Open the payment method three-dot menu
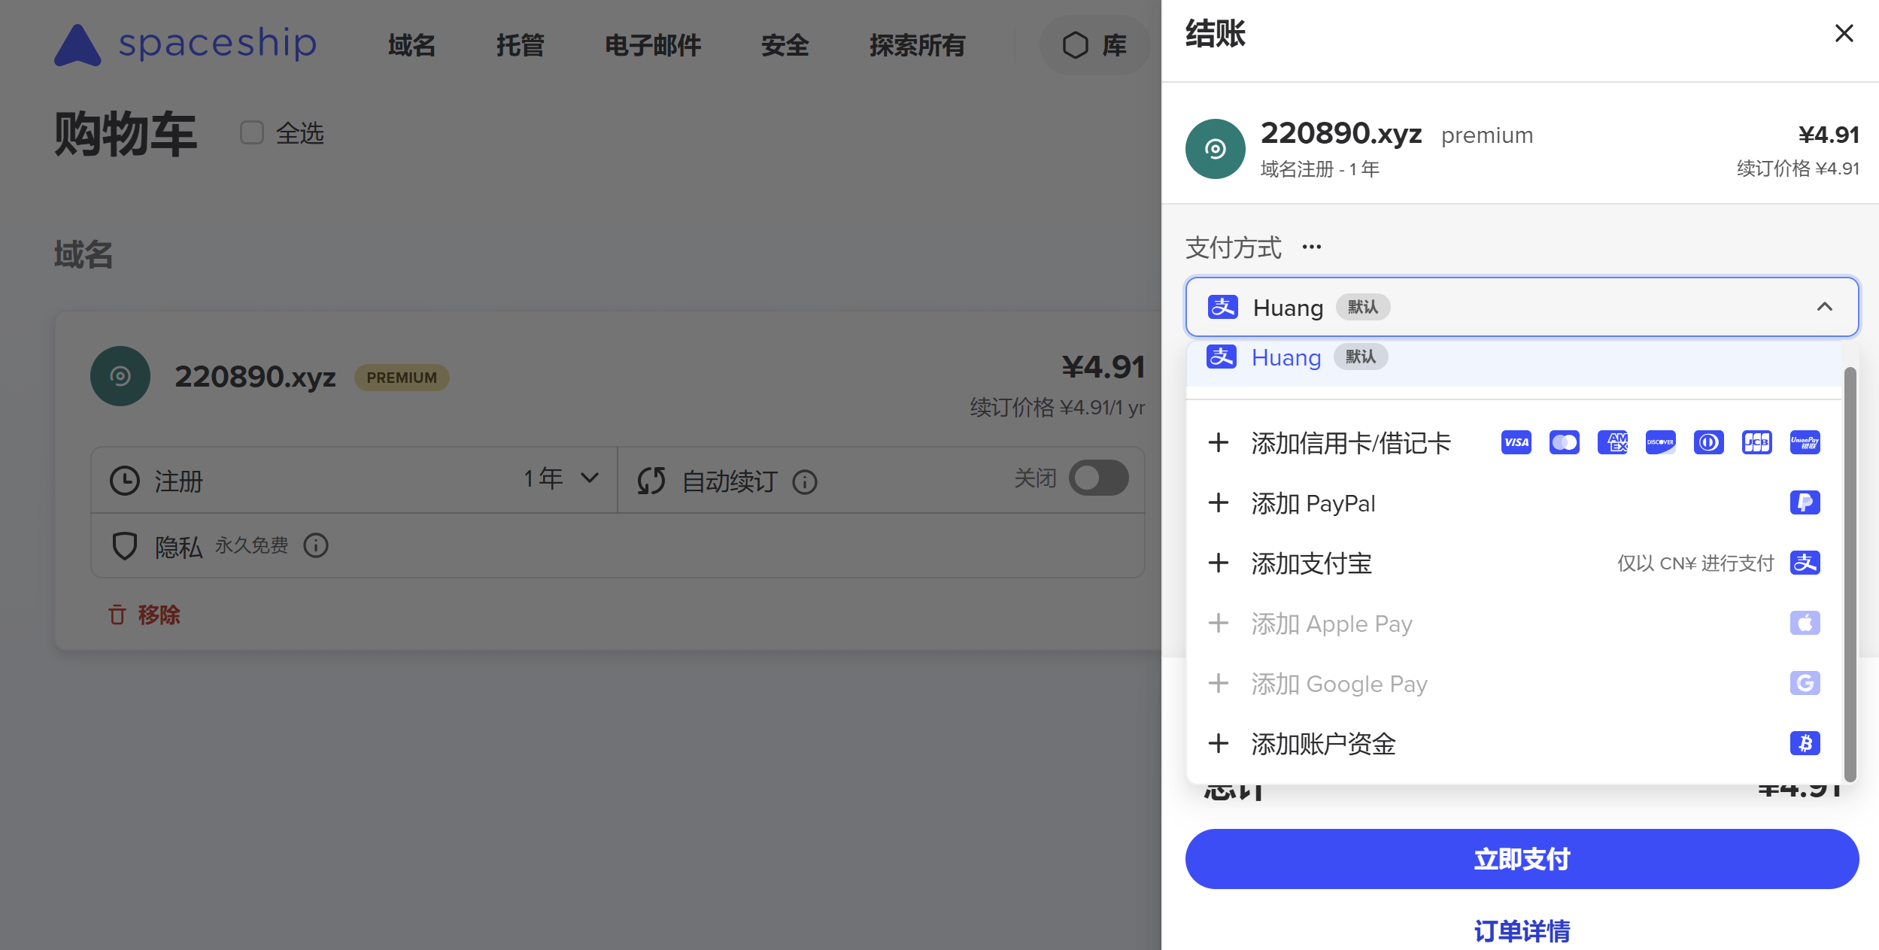Screen dimensions: 1879x950 pyautogui.click(x=1312, y=247)
